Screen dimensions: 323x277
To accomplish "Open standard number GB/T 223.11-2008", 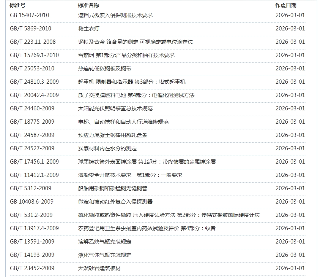I will pyautogui.click(x=33, y=42).
